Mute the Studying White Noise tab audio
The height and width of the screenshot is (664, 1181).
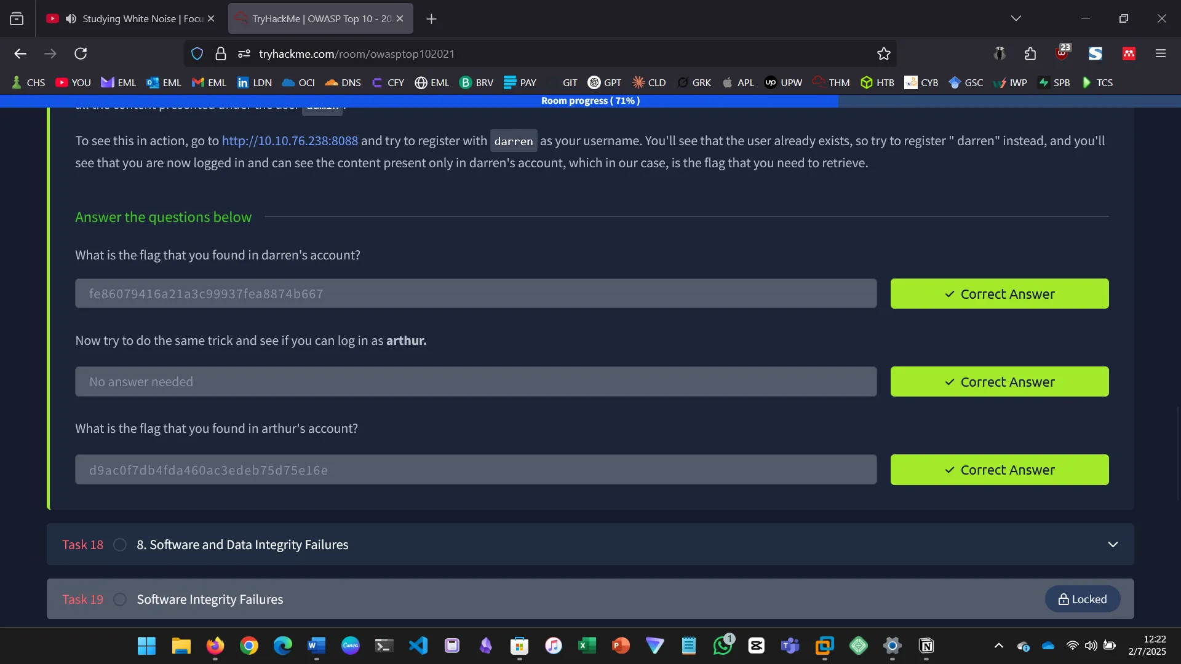pyautogui.click(x=71, y=19)
